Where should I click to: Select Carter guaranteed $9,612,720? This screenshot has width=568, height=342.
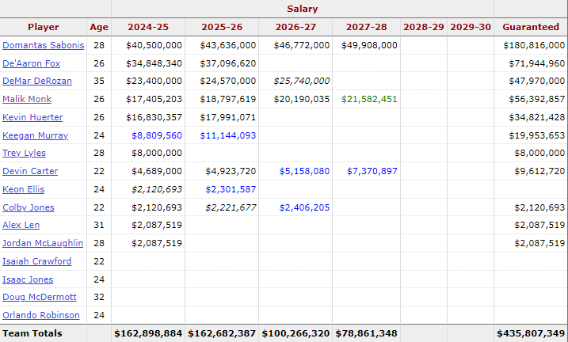(x=539, y=171)
